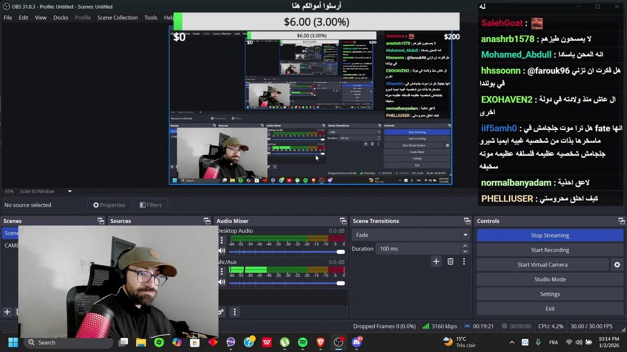Pop out the Audio Mixer dock
The height and width of the screenshot is (352, 627).
[343, 221]
